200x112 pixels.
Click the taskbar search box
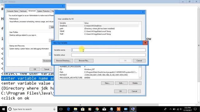32,109
